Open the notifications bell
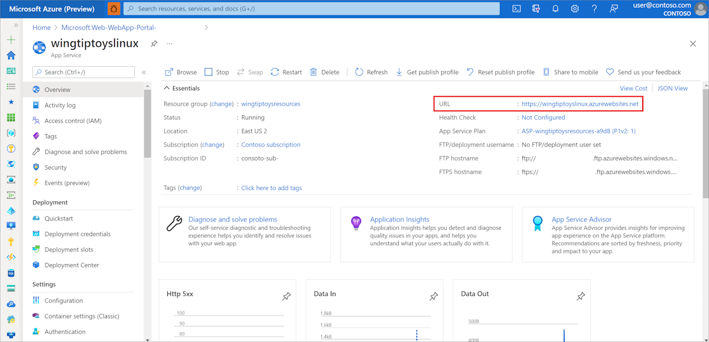The width and height of the screenshot is (709, 342). click(x=555, y=8)
